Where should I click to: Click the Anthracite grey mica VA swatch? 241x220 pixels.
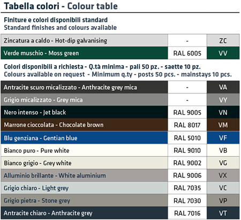coord(223,87)
